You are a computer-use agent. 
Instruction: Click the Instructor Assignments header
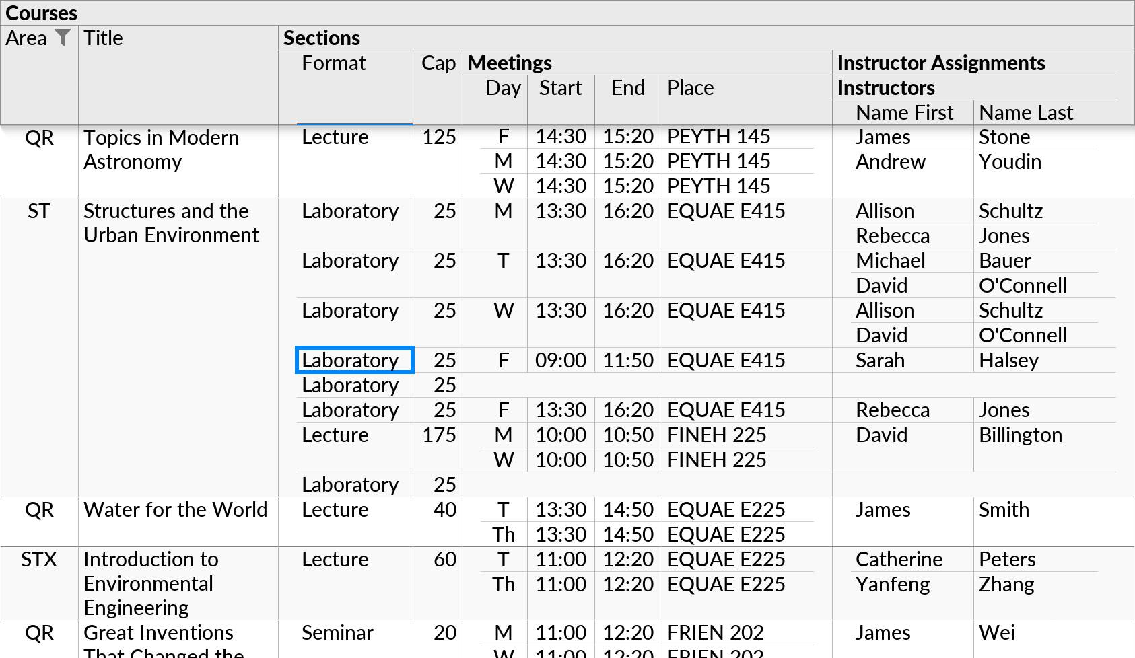pos(941,63)
